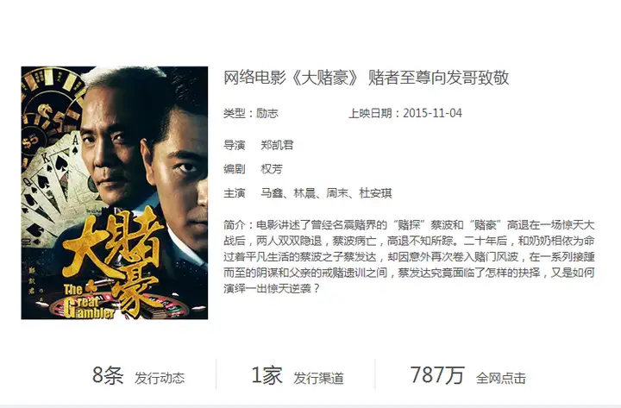Image resolution: width=621 pixels, height=408 pixels.
Task: Select the 发行动态 label
Action: pyautogui.click(x=160, y=378)
